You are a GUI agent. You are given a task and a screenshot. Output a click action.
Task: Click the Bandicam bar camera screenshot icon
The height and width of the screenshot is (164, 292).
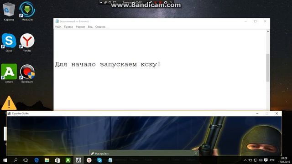point(166,2)
